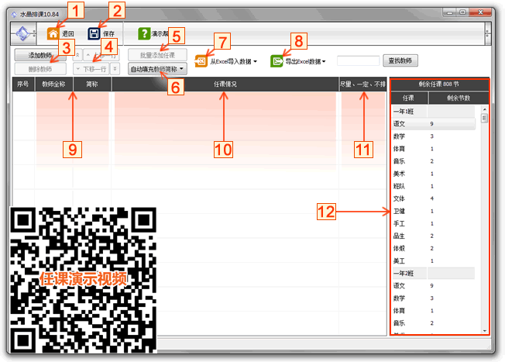Click the 退回 toolbar label
The width and height of the screenshot is (505, 362).
tap(68, 33)
